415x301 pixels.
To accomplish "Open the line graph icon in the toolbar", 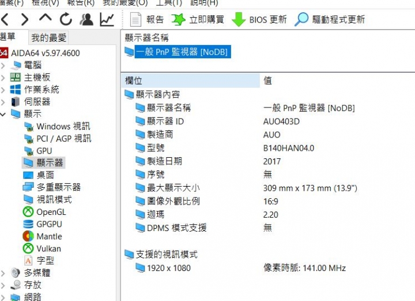I will point(107,20).
